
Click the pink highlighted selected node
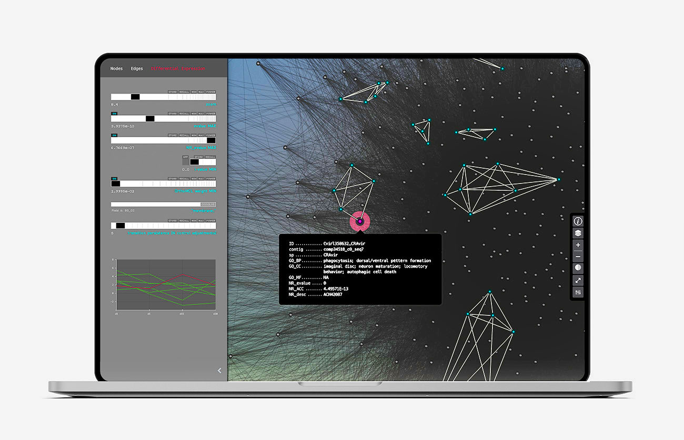click(360, 222)
